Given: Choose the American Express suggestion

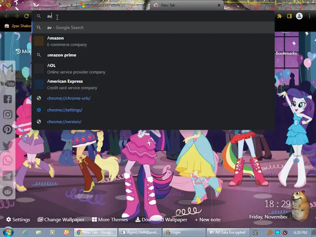Looking at the screenshot, I should pos(153,85).
